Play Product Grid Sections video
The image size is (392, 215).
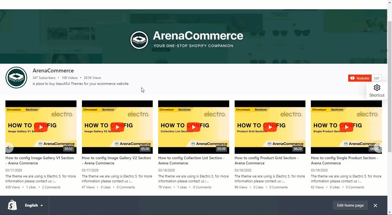pos(270,127)
